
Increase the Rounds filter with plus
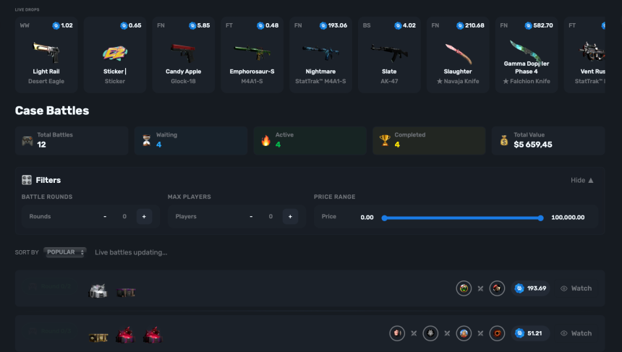pos(144,216)
